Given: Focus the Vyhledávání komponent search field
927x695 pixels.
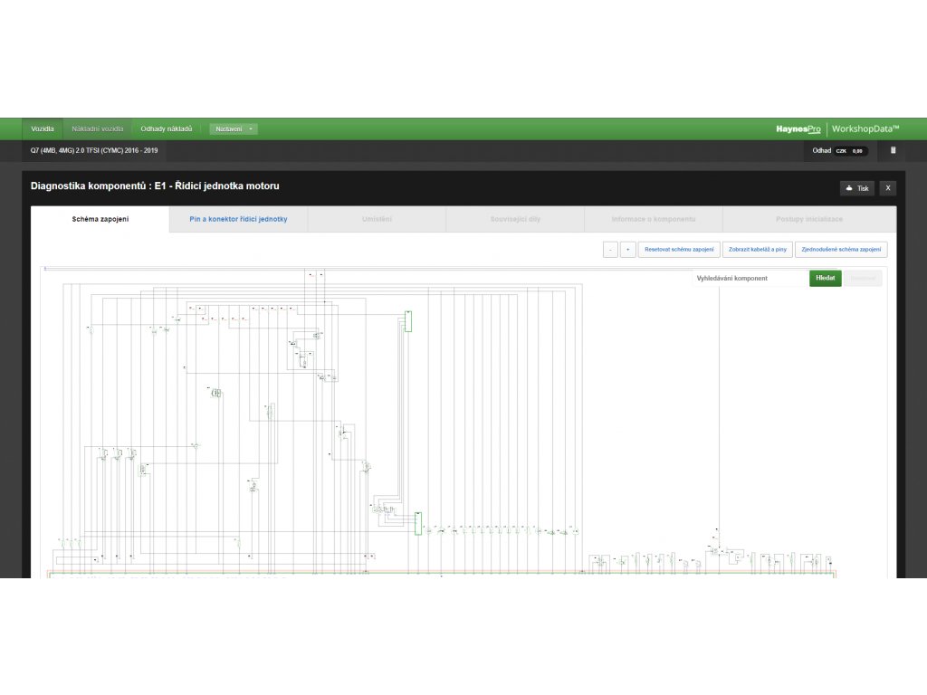Looking at the screenshot, I should point(750,279).
